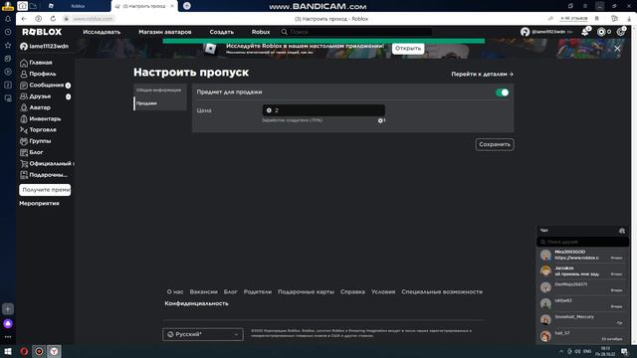The height and width of the screenshot is (358, 637).
Task: Open the Создать menu item
Action: click(x=221, y=32)
